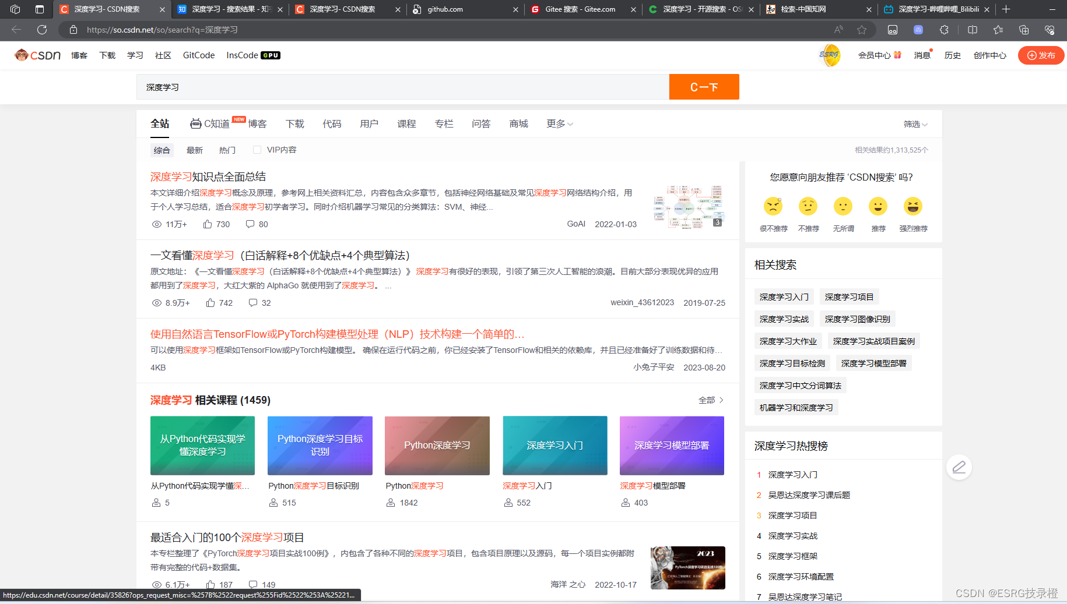Open 创作中心 link

coord(990,55)
